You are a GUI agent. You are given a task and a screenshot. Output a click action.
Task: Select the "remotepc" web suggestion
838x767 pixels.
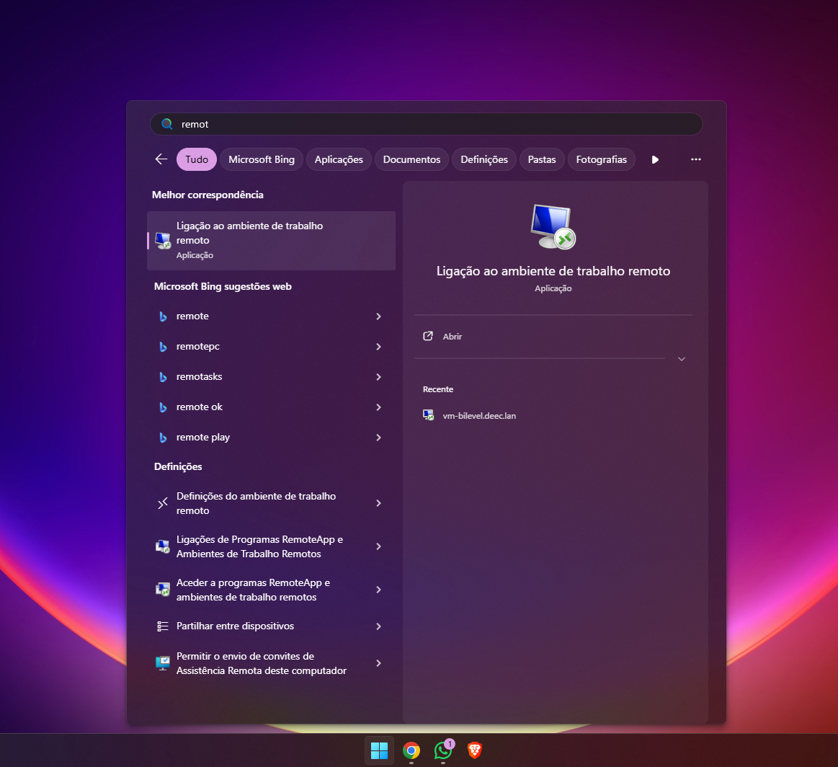(272, 346)
